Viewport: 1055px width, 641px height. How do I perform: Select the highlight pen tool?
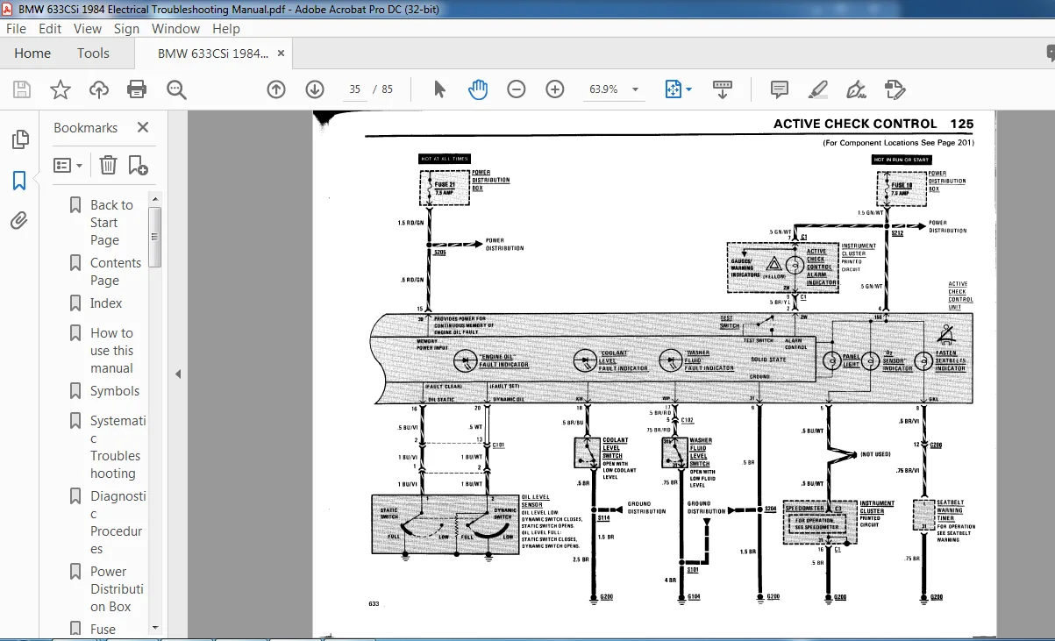point(817,89)
